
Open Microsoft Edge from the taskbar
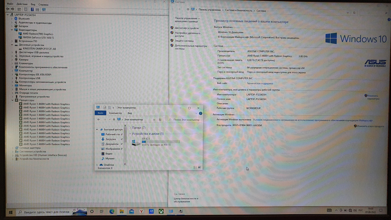click(112, 211)
